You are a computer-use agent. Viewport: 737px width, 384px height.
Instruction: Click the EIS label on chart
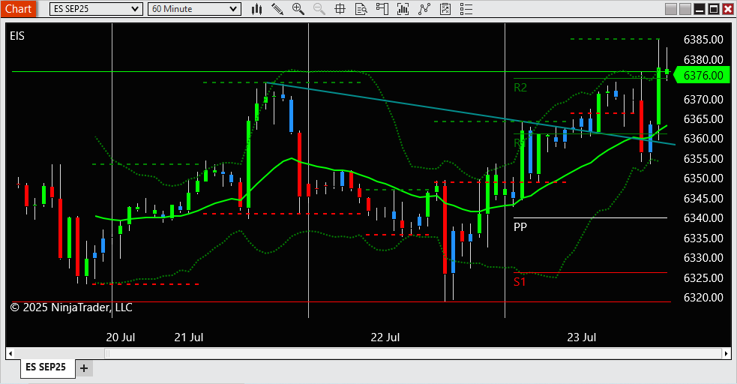tap(17, 36)
